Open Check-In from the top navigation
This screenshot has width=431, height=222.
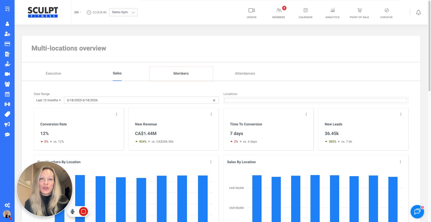(x=386, y=13)
